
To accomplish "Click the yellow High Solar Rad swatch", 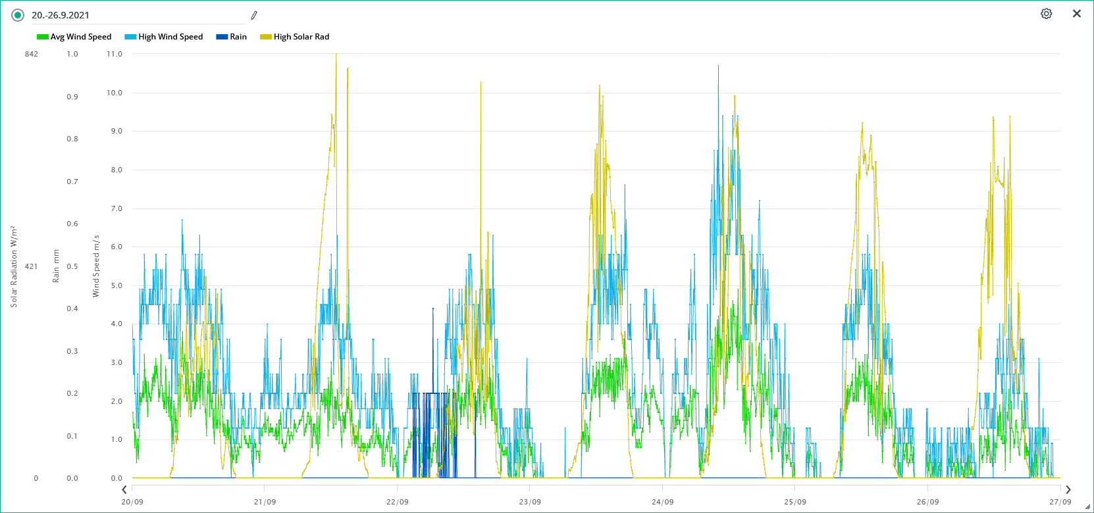I will (x=266, y=37).
